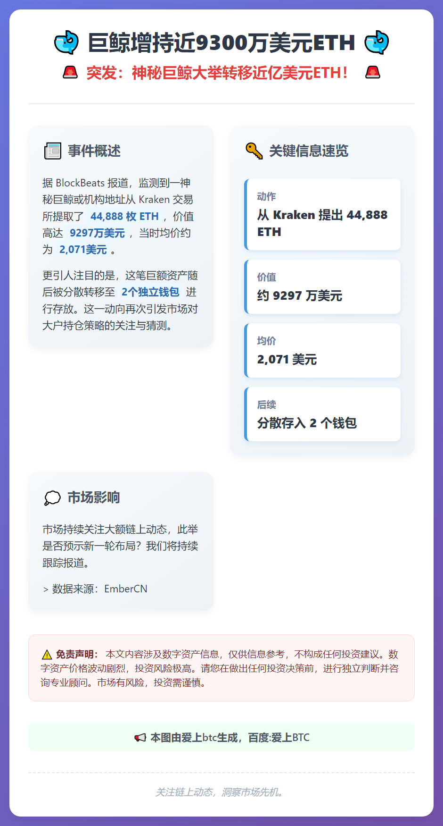This screenshot has height=826, width=443.
Task: Click the paragraph starting 更引人注目的是
Action: coord(121,300)
